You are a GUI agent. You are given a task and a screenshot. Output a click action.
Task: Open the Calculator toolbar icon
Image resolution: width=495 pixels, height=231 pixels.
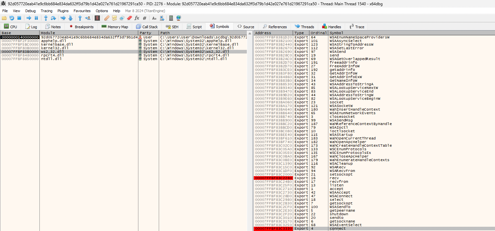click(x=171, y=18)
